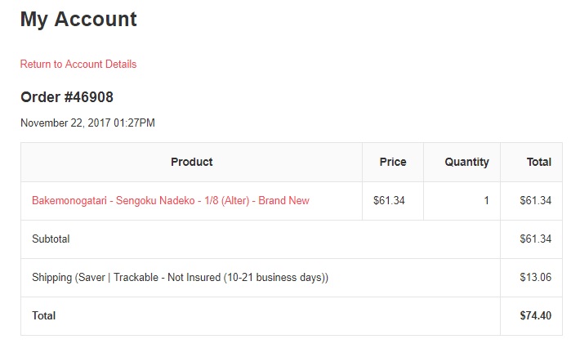The height and width of the screenshot is (357, 571).
Task: Click the Bakemonogatari row's line total amount
Action: point(535,200)
